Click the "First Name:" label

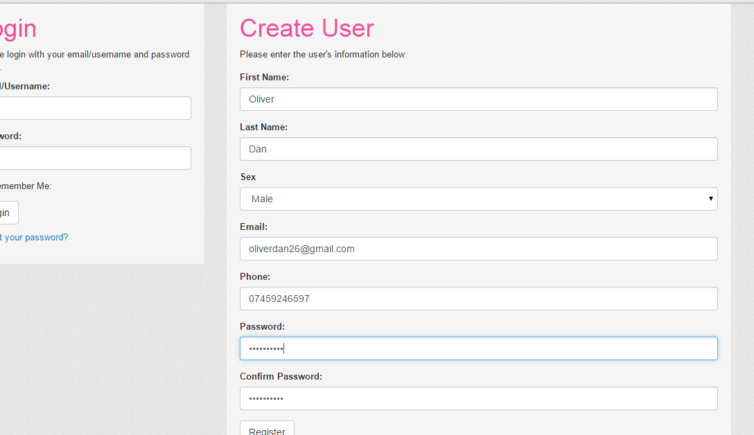tap(264, 78)
